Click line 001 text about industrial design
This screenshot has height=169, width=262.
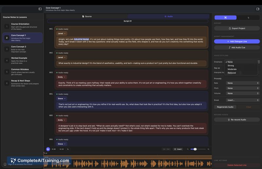(131, 42)
